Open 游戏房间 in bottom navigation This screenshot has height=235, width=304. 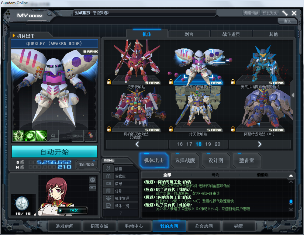coord(64,226)
